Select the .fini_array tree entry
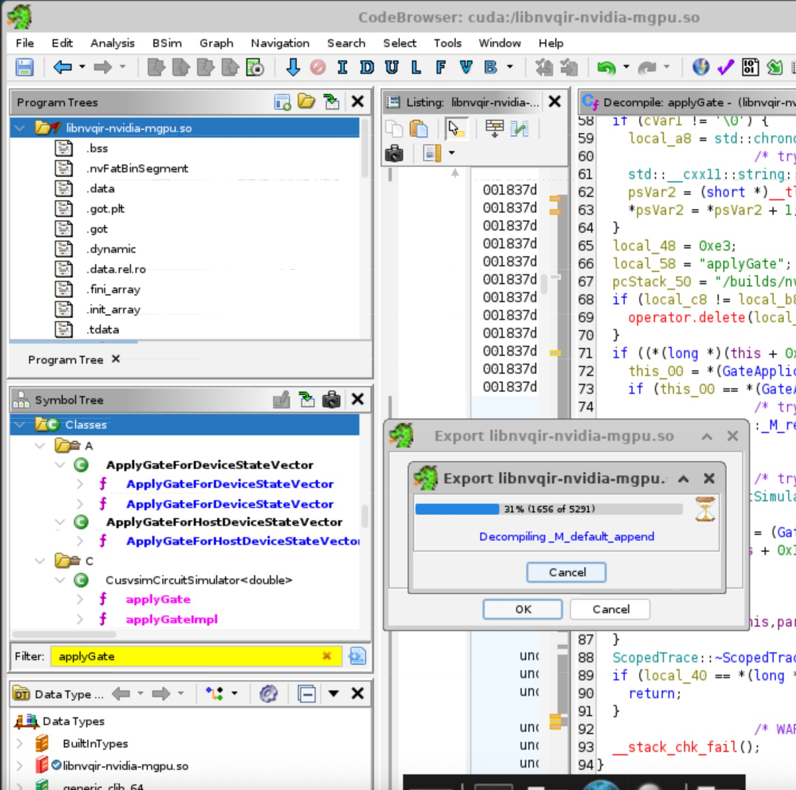The image size is (796, 790). 113,289
